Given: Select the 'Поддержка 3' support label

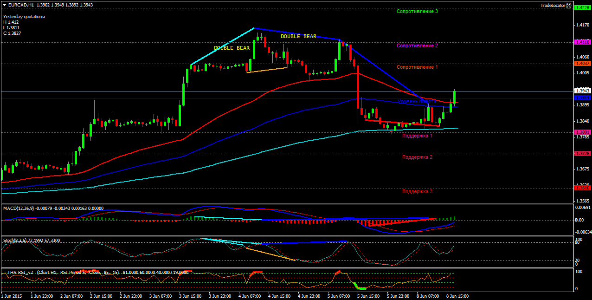Looking at the screenshot, I should click(418, 191).
